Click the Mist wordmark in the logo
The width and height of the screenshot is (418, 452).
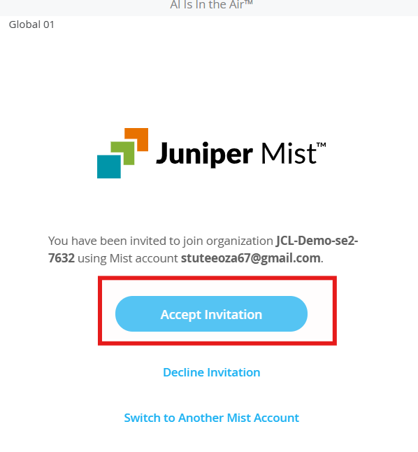289,153
